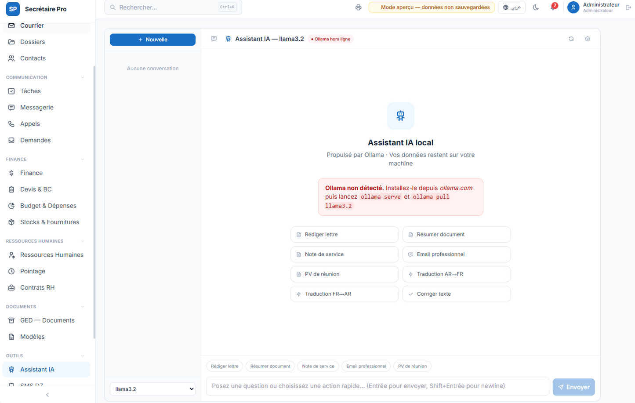Choose the Note de service action card
The width and height of the screenshot is (635, 403).
[x=345, y=254]
